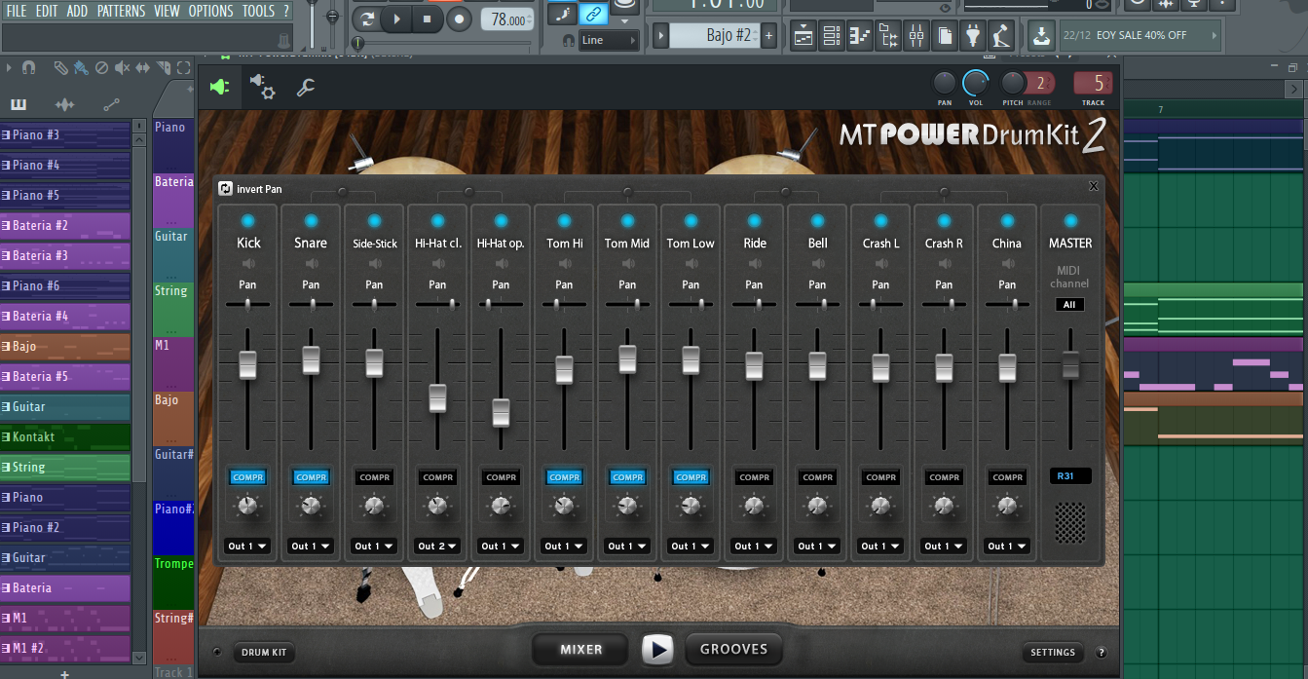
Task: Open the MIDI channel All selector
Action: [1069, 305]
